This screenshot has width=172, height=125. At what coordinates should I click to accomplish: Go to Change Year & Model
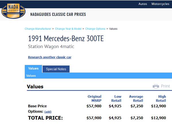click(x=68, y=29)
